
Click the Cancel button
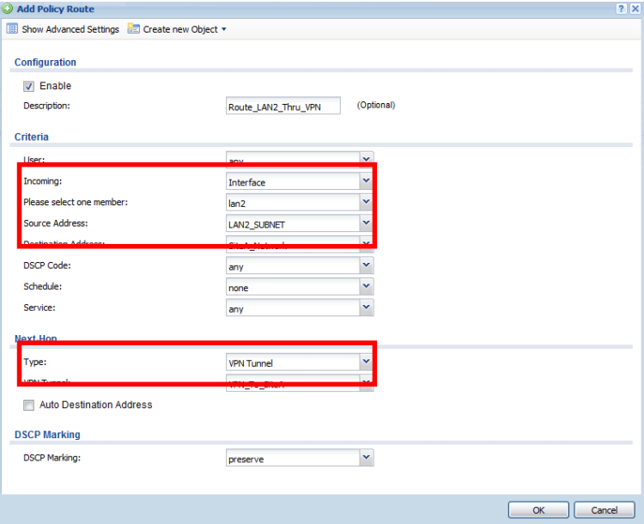[604, 510]
